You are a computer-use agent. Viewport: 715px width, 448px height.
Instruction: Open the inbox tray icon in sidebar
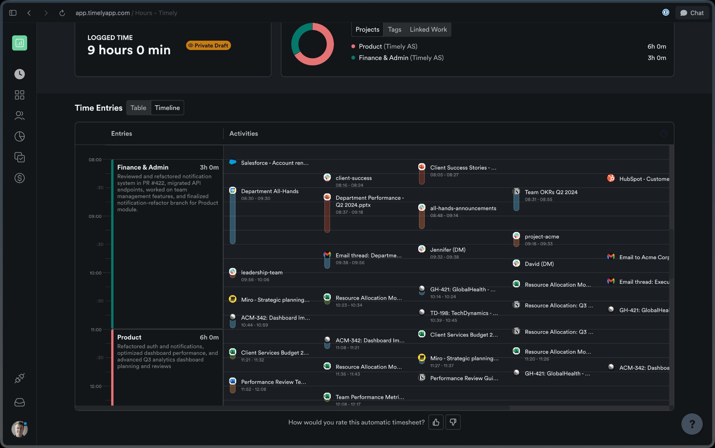pos(20,402)
